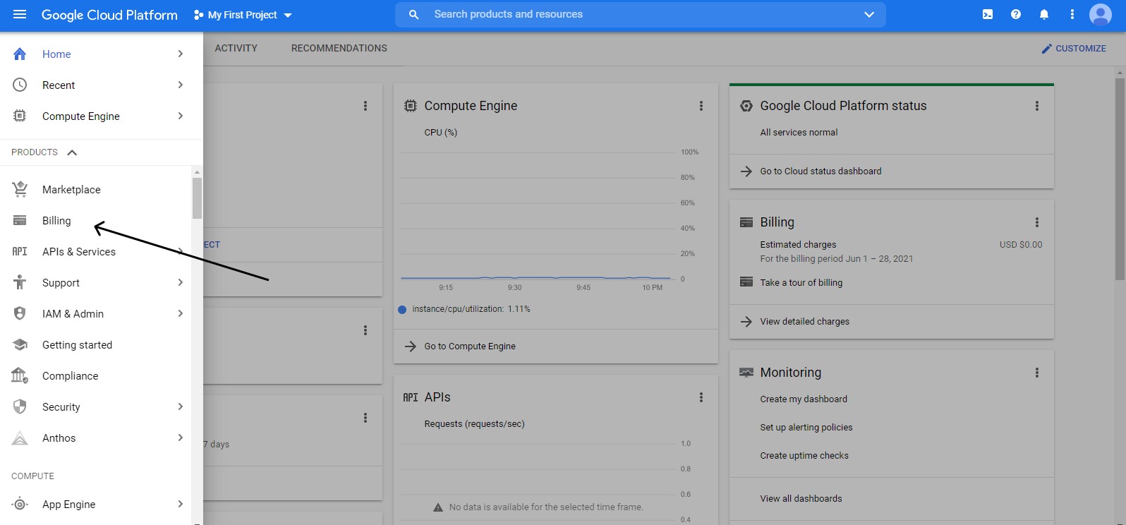This screenshot has height=525, width=1126.
Task: Open Billing card three-dot menu
Action: [1036, 222]
